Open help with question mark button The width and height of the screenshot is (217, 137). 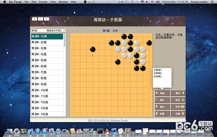pos(46,19)
